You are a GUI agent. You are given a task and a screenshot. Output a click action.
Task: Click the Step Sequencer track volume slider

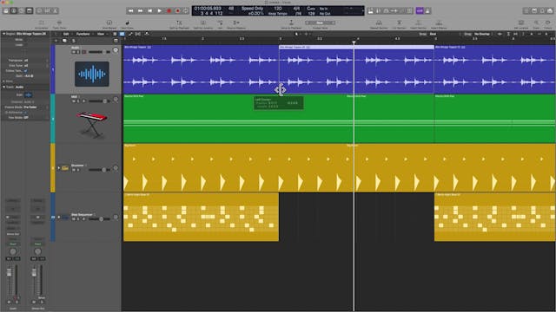(99, 219)
